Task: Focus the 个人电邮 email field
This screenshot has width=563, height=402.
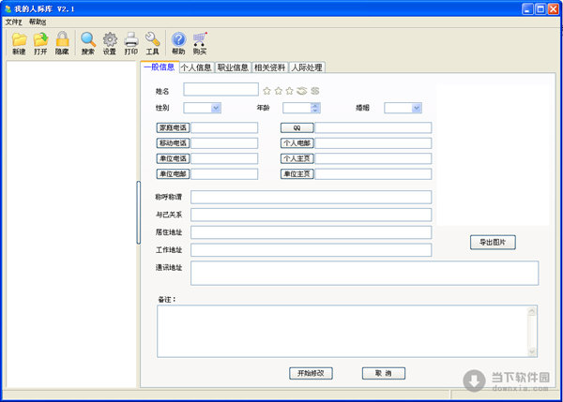Action: tap(373, 143)
